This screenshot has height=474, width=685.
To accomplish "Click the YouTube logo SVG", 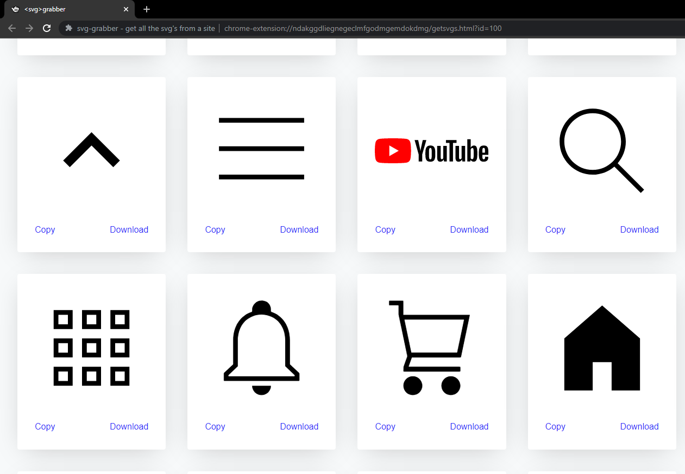I will pos(432,150).
